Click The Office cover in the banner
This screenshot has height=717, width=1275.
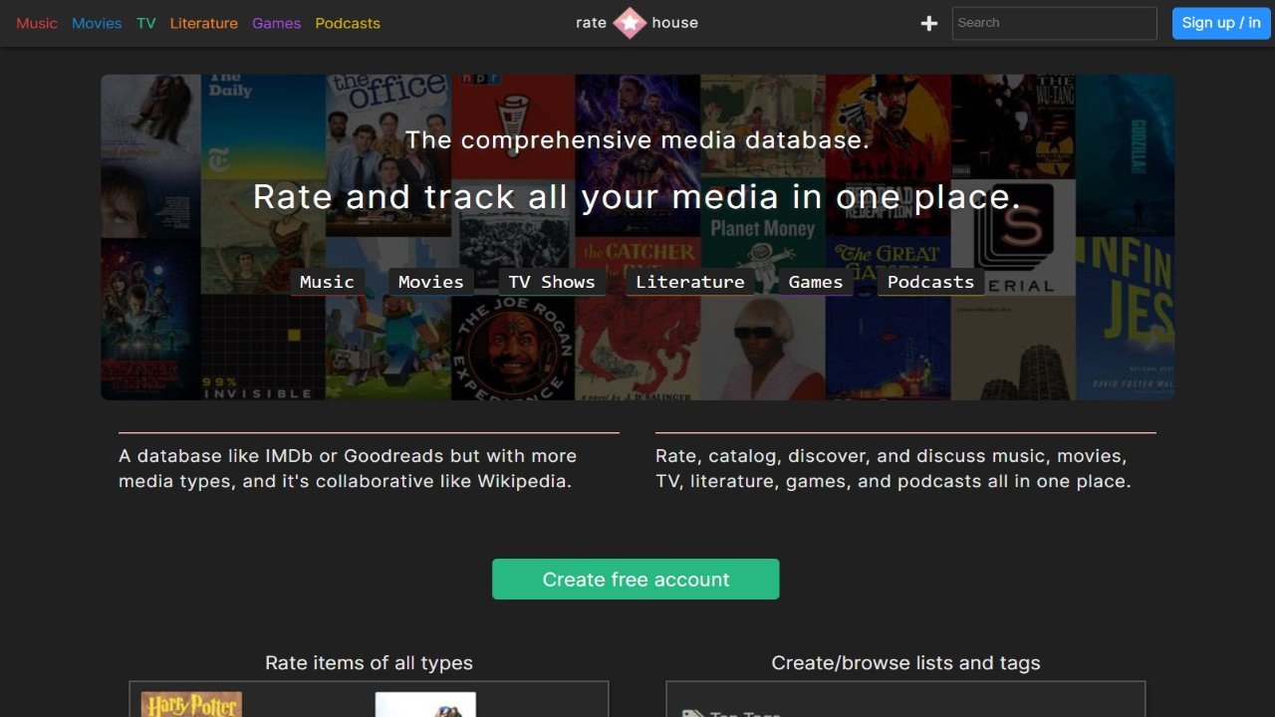click(x=388, y=155)
